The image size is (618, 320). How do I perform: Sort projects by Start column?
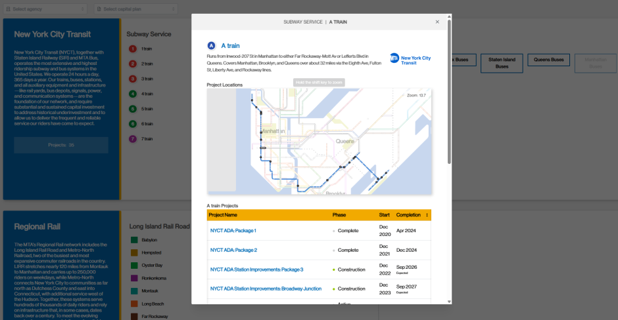[x=385, y=215]
